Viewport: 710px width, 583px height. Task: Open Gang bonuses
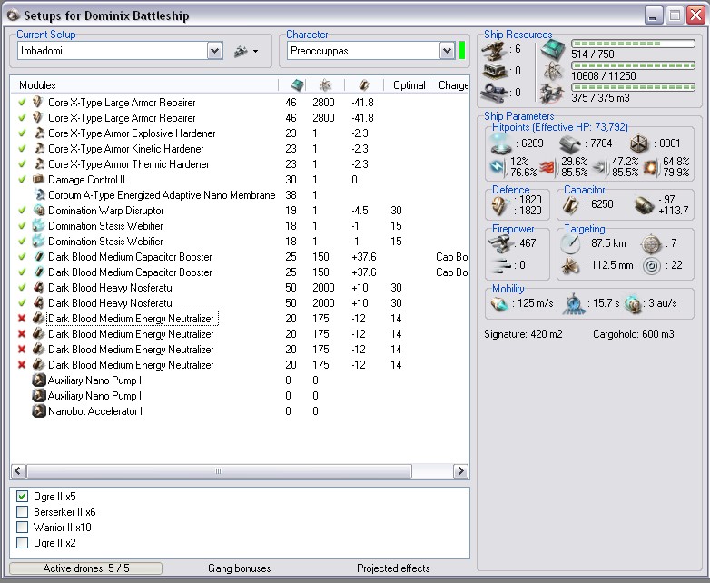[x=240, y=568]
